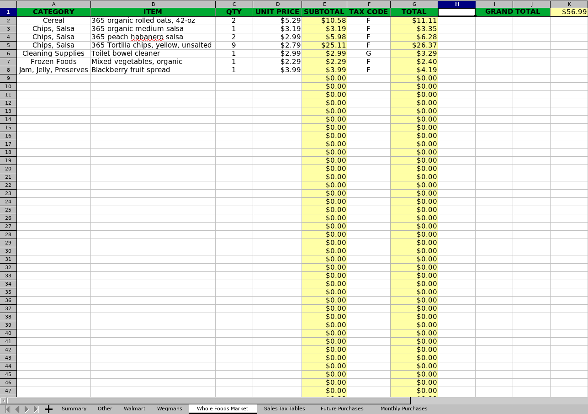This screenshot has height=414, width=588.
Task: Add a new sheet with plus icon
Action: coord(48,409)
